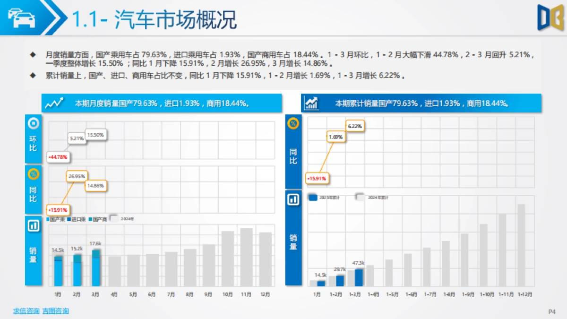
Task: Click the bar-chart icon on cumulative sales banner
Action: [x=312, y=103]
